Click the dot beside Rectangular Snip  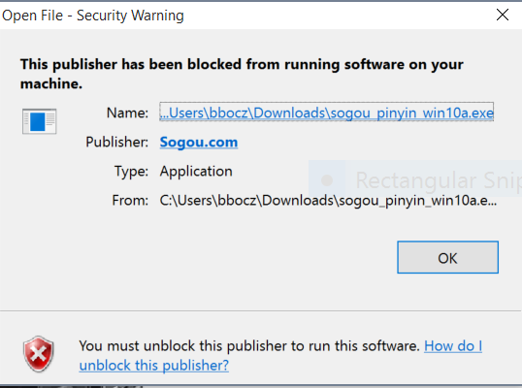(327, 180)
